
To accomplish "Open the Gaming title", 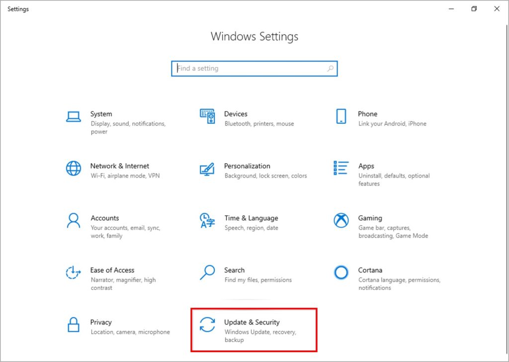I will click(x=370, y=218).
